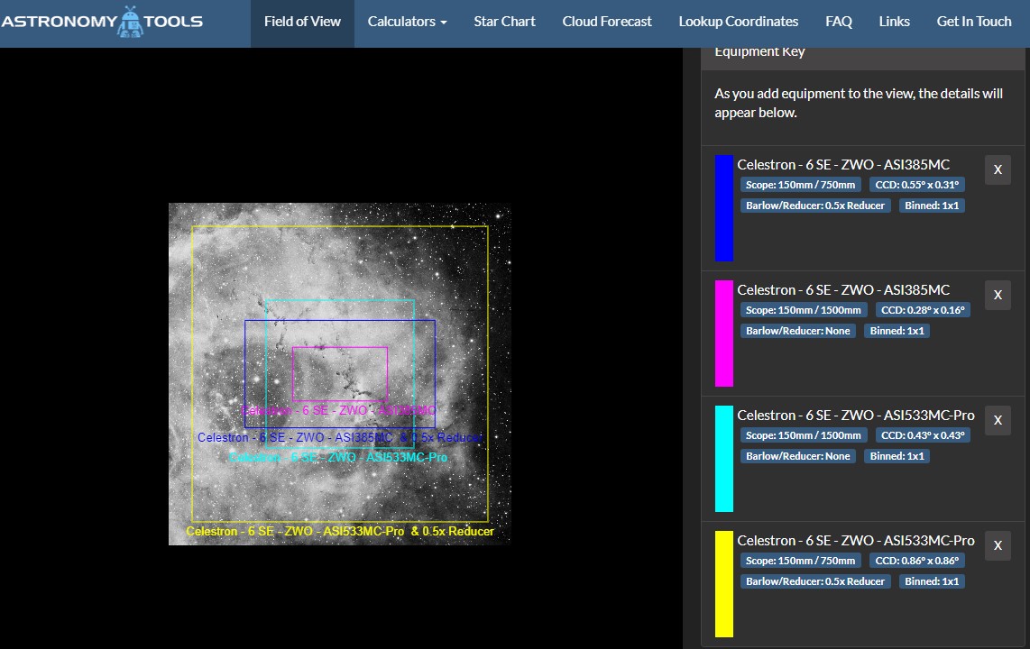Navigate to the Links page
This screenshot has width=1030, height=649.
[x=894, y=22]
